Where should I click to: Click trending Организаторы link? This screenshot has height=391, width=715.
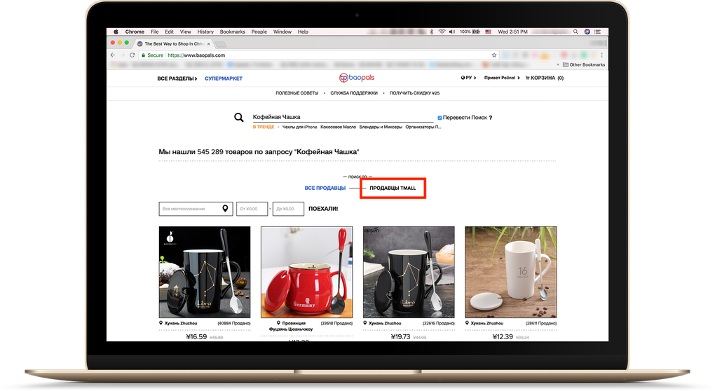coord(423,127)
